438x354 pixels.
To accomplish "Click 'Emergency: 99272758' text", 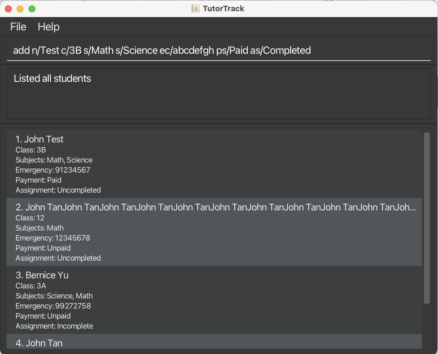I will (x=53, y=306).
